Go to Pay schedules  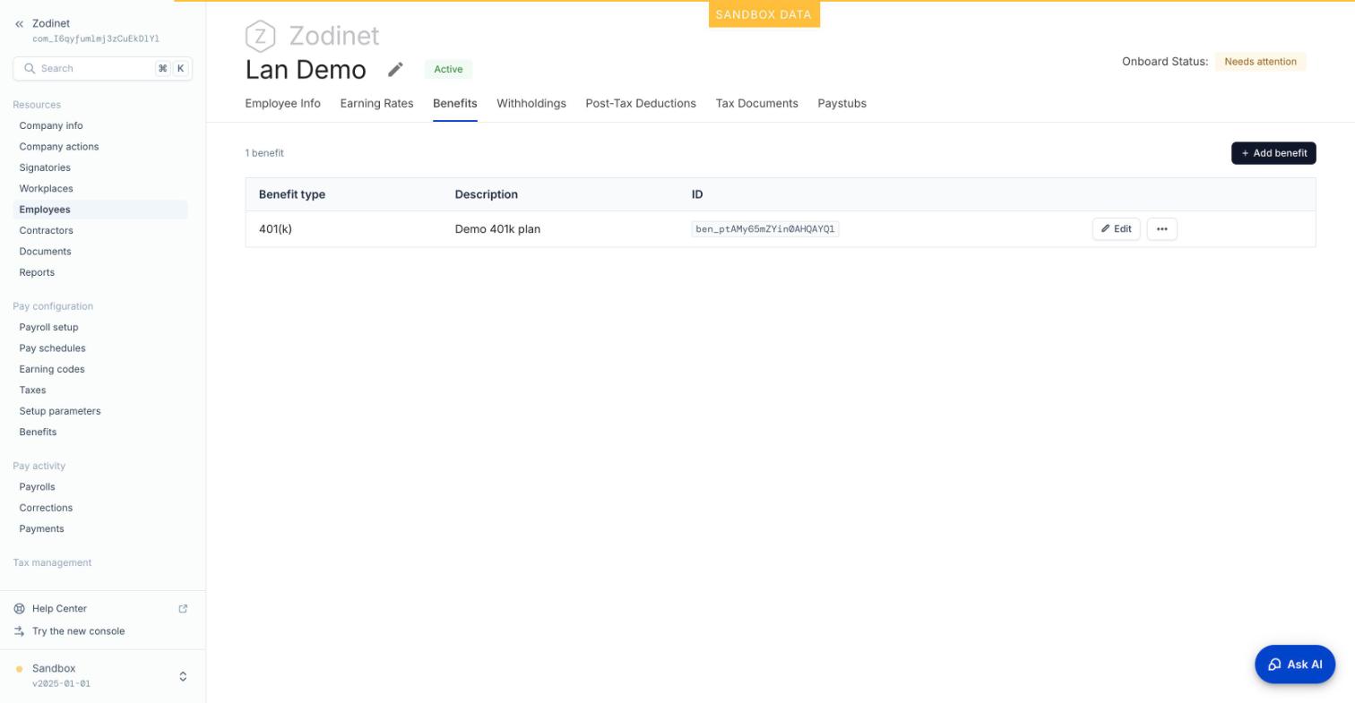coord(53,348)
